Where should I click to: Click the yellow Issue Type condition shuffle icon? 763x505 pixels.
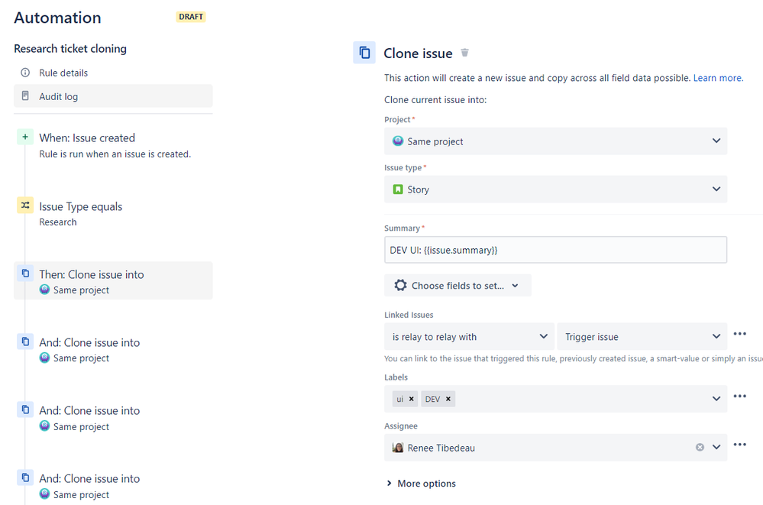(25, 205)
